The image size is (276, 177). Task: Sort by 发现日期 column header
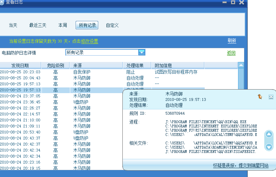pos(20,65)
